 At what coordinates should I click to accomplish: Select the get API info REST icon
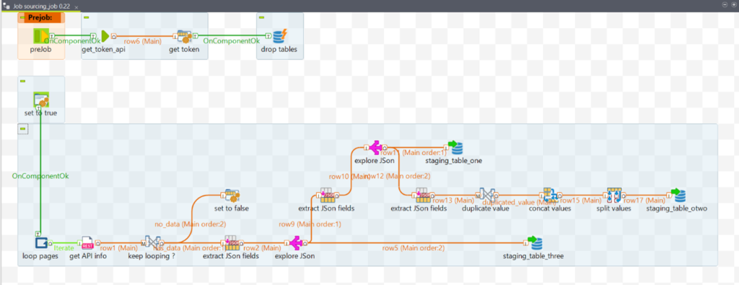[x=88, y=243]
